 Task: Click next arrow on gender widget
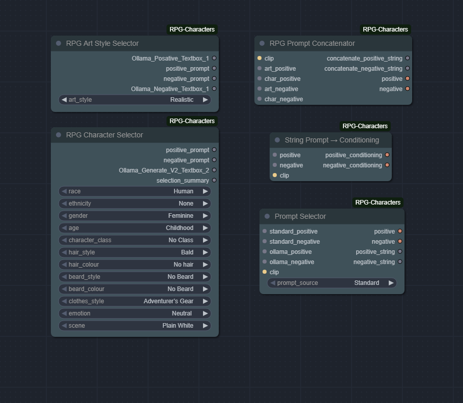[x=205, y=216]
